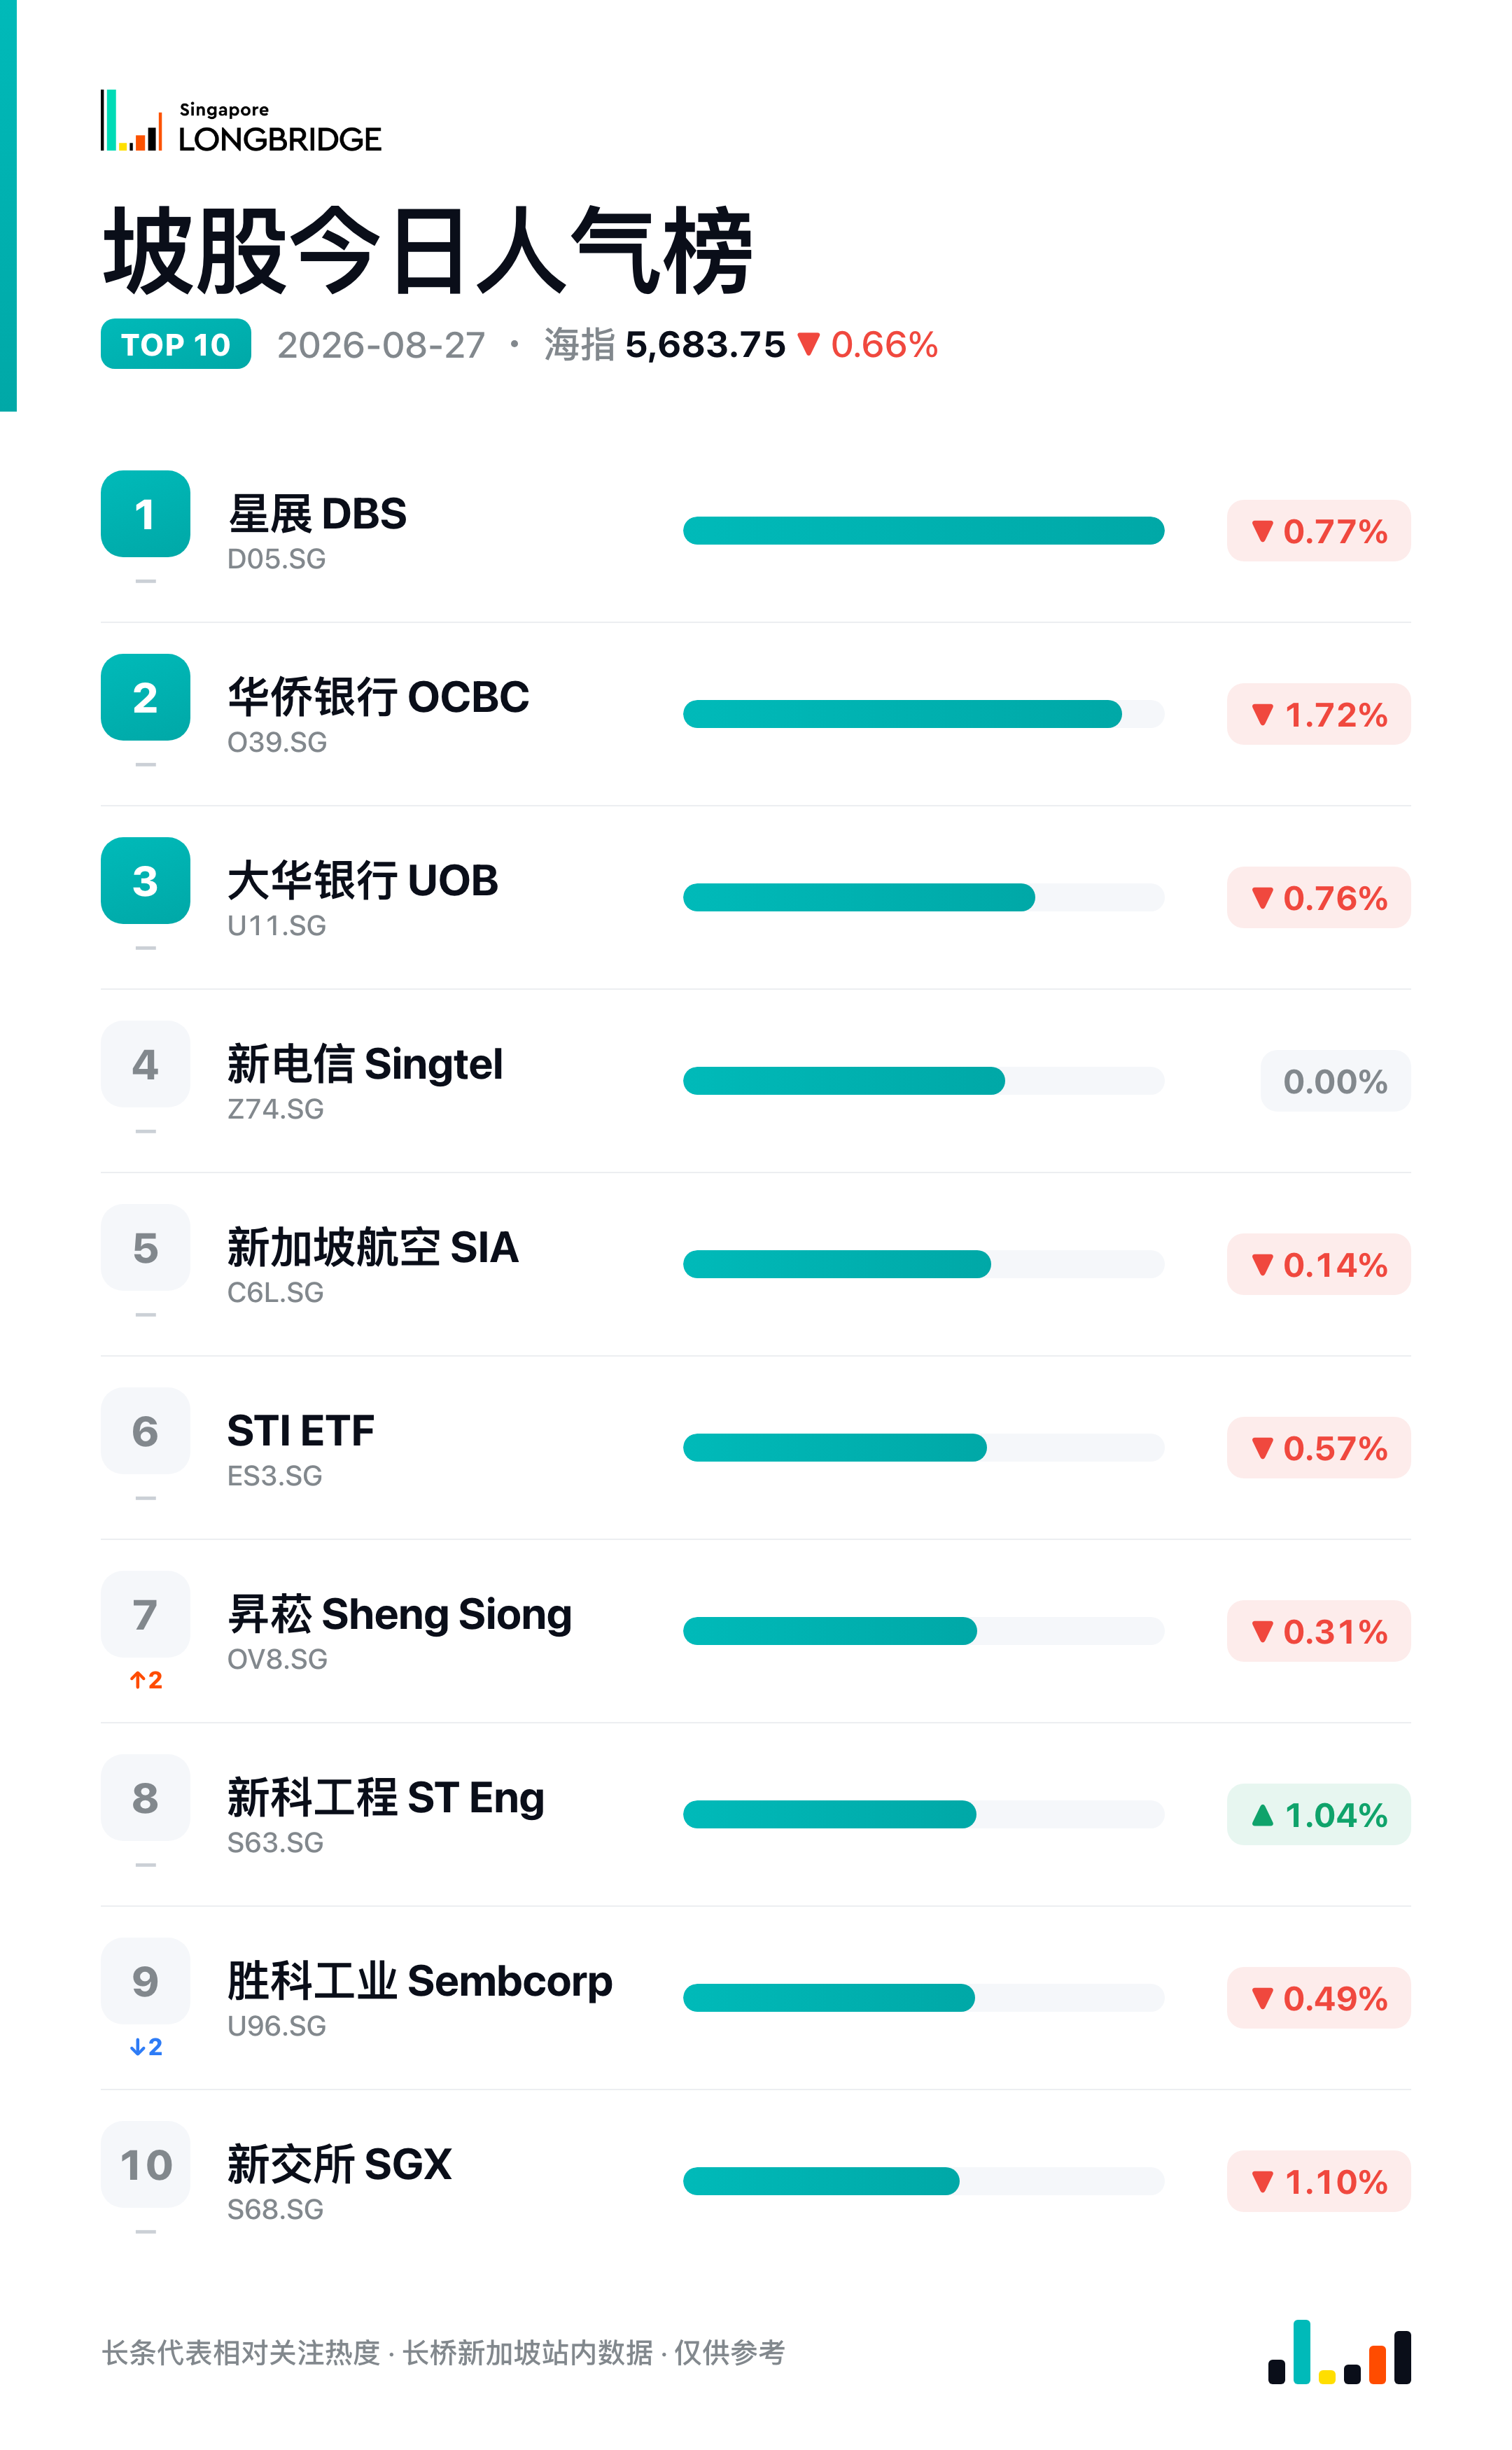Click the red down triangle beside 0.66%

tap(809, 345)
